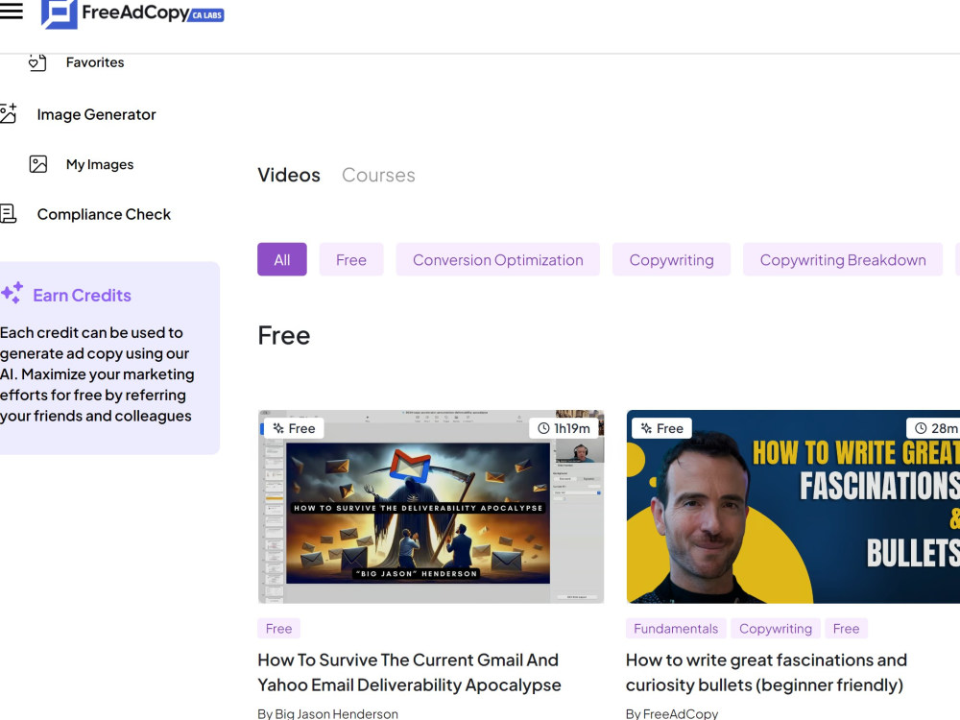
Task: Click the 1h19m duration badge
Action: [564, 428]
